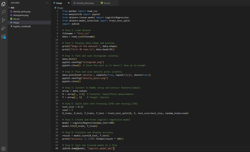Open the Accounts icon at bottom
250x152 pixels.
click(3, 149)
